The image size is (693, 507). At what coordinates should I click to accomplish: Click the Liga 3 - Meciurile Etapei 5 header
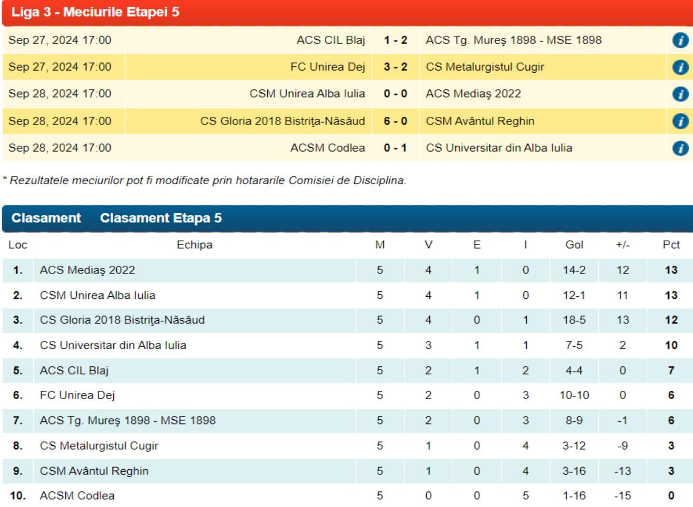pos(96,12)
